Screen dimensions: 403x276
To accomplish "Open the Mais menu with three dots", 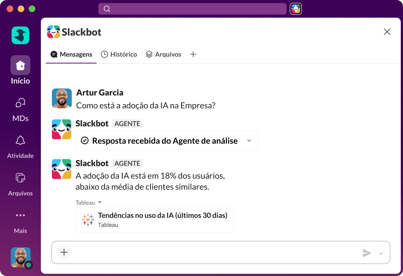I will [20, 215].
